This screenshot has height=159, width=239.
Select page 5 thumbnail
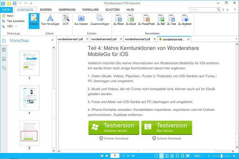tap(29, 133)
